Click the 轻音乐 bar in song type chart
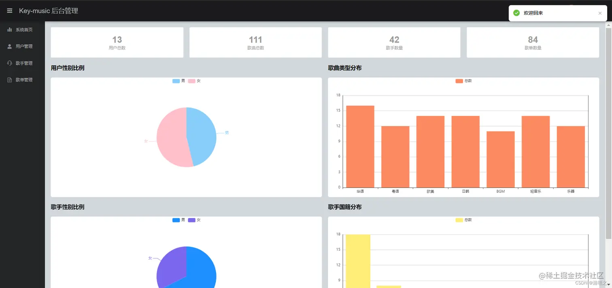Image resolution: width=612 pixels, height=288 pixels. coord(535,152)
